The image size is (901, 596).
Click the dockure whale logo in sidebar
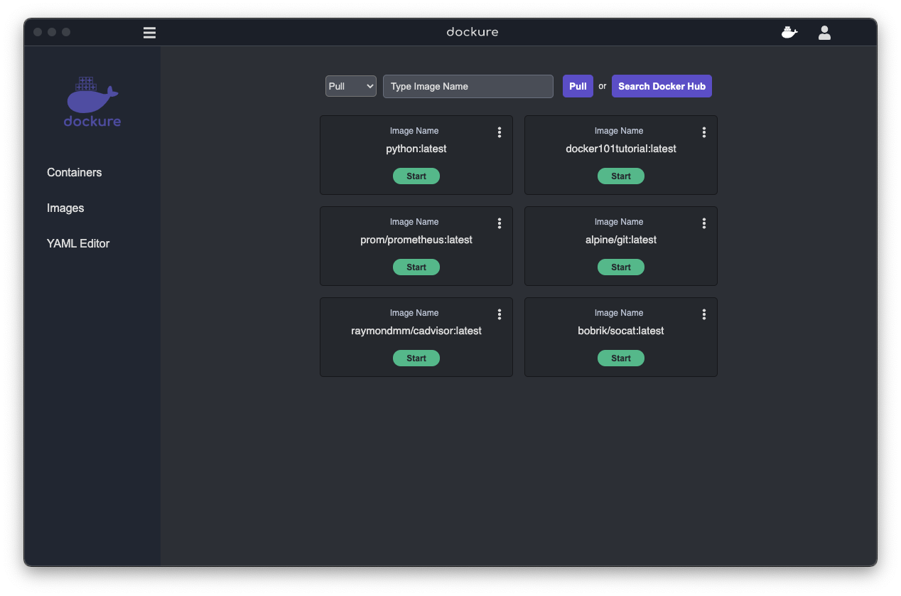[x=92, y=102]
